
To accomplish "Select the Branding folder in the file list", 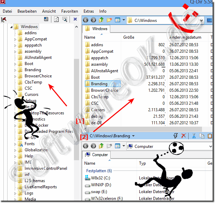I will click(x=103, y=84).
